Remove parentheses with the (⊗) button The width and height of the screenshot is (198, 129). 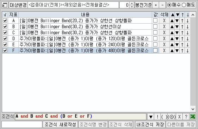pyautogui.click(x=172, y=117)
